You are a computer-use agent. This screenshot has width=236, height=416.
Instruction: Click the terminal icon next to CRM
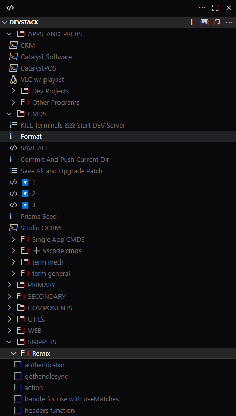[x=13, y=45]
